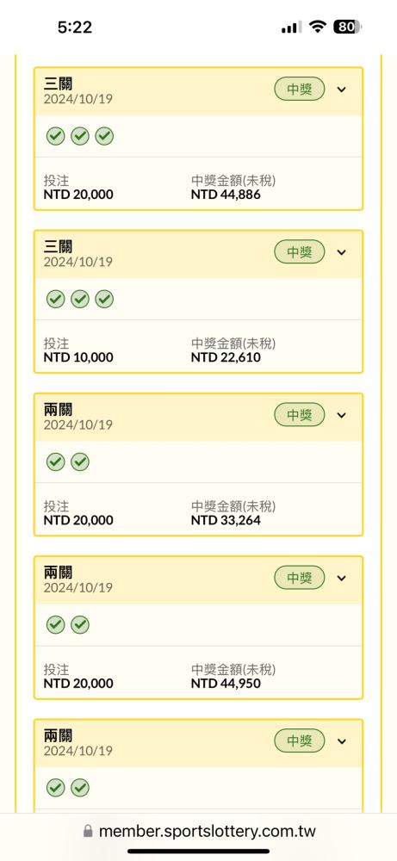Image resolution: width=397 pixels, height=861 pixels.
Task: Click first checkmark in NTD 33,264 card
Action: click(55, 461)
